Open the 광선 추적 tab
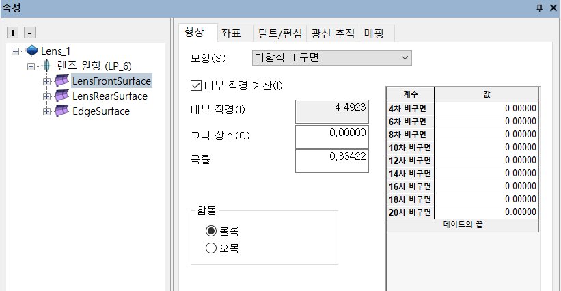The image size is (561, 291). [x=333, y=33]
